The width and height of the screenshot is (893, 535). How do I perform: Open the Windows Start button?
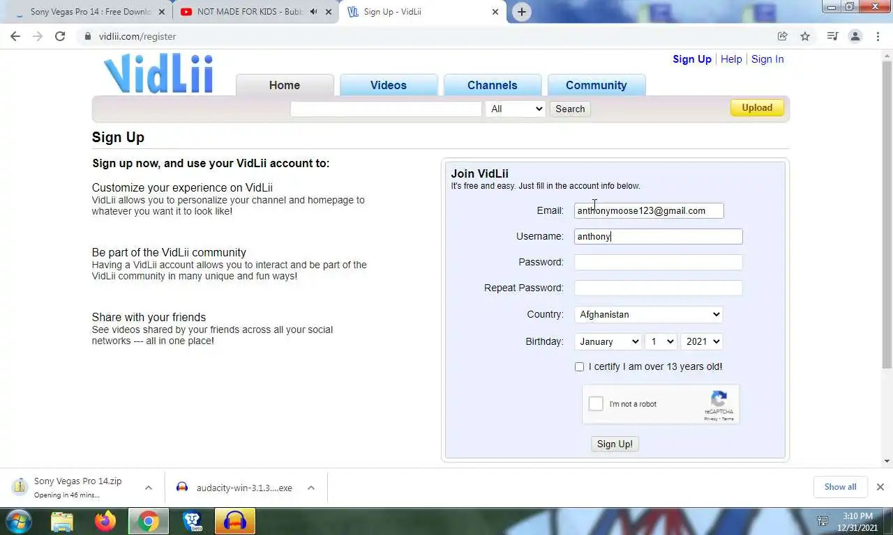coord(17,521)
